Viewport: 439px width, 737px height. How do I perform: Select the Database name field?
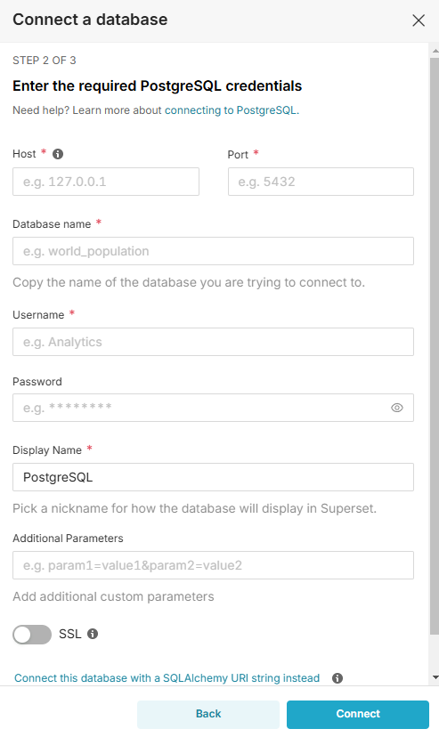pyautogui.click(x=214, y=251)
